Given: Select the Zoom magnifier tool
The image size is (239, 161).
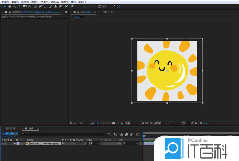Looking at the screenshot, I should 14,6.
